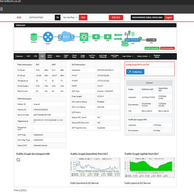This screenshot has width=194, height=194.
Task: Open the No Inet/Telp search type dropdown
Action: (x=70, y=17)
